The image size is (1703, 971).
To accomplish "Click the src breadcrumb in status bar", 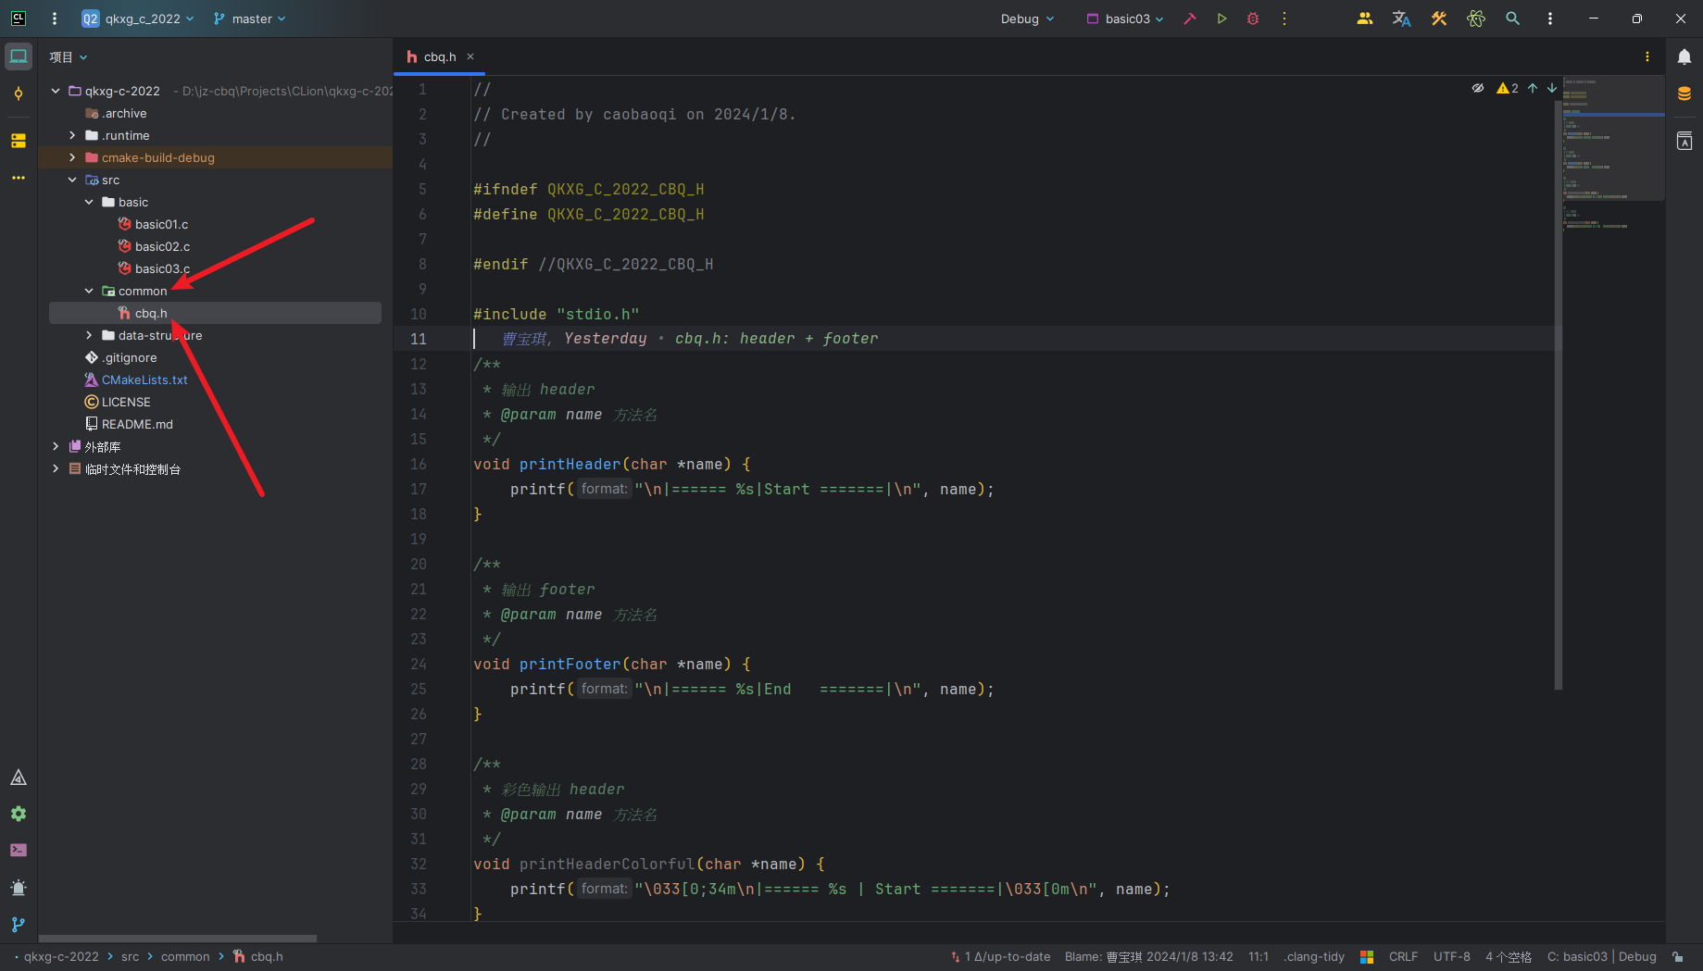I will 130,957.
